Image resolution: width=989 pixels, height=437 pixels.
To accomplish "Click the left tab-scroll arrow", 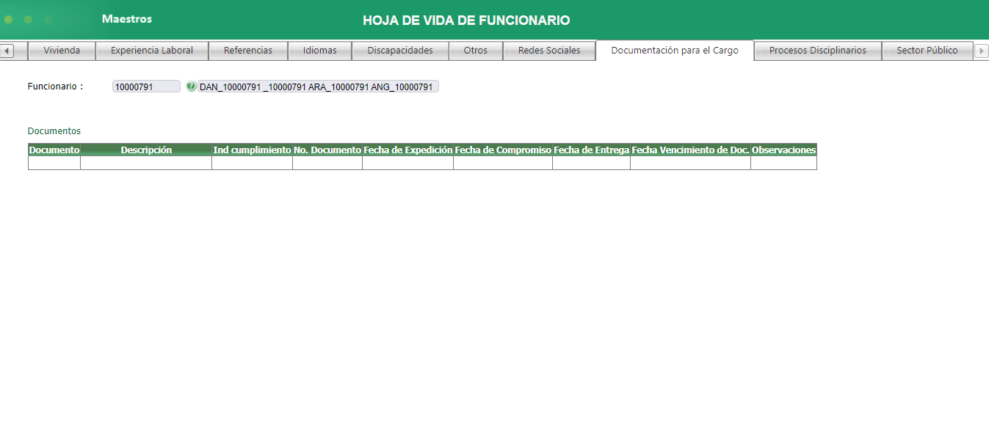I will (x=7, y=51).
